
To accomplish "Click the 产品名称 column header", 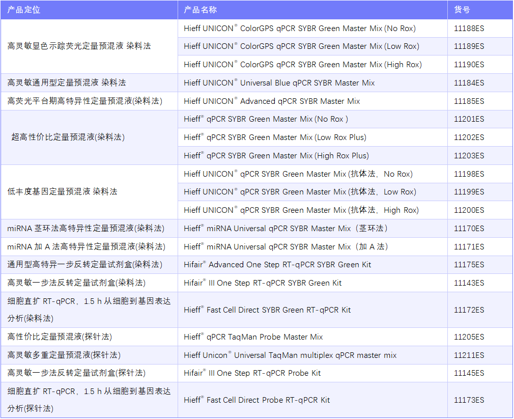I will click(200, 10).
